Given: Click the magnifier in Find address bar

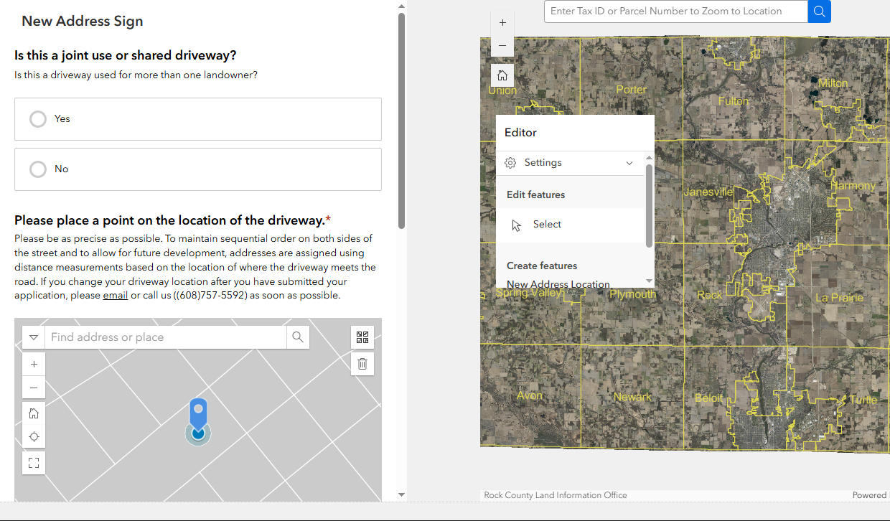Looking at the screenshot, I should [297, 337].
